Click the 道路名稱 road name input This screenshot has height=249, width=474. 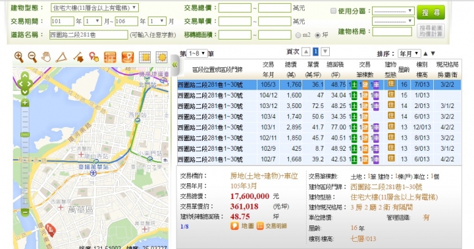[x=89, y=35]
